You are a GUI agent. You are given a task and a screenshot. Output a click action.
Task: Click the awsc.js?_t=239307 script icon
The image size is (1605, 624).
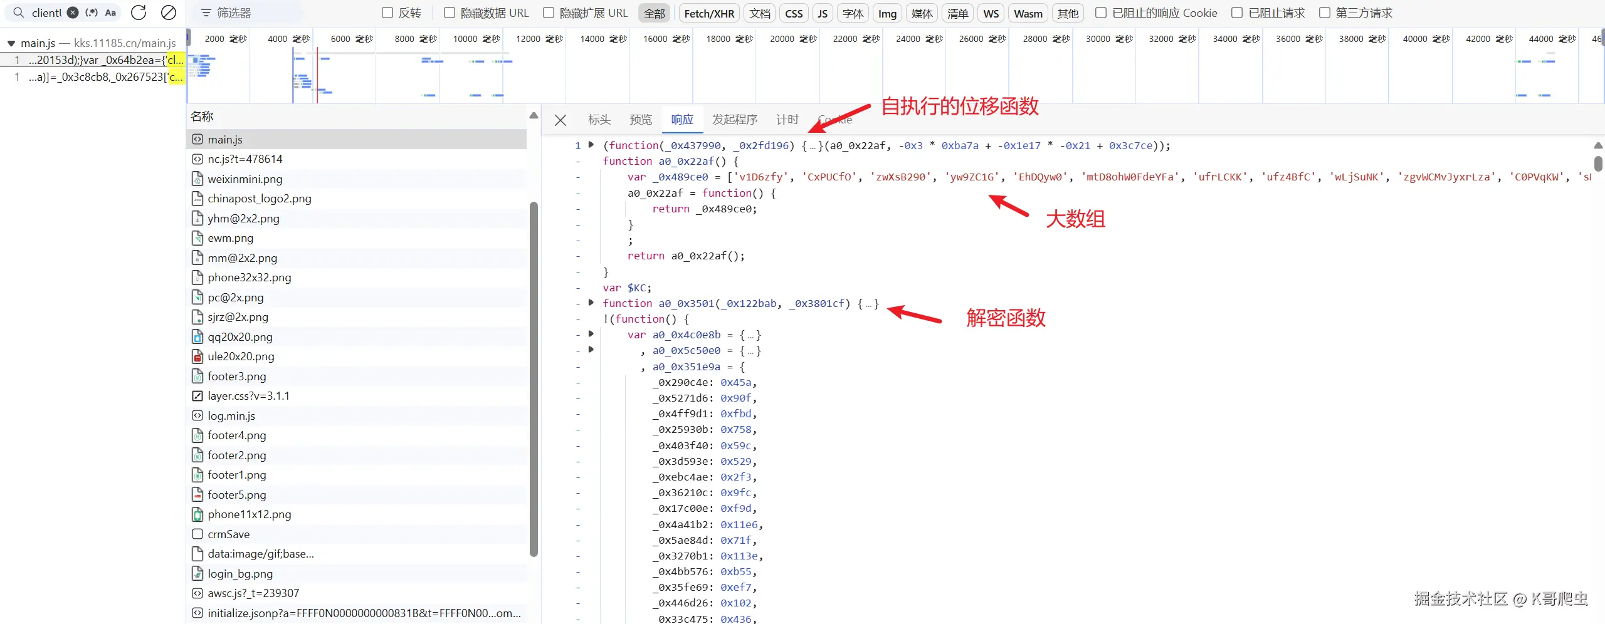197,593
